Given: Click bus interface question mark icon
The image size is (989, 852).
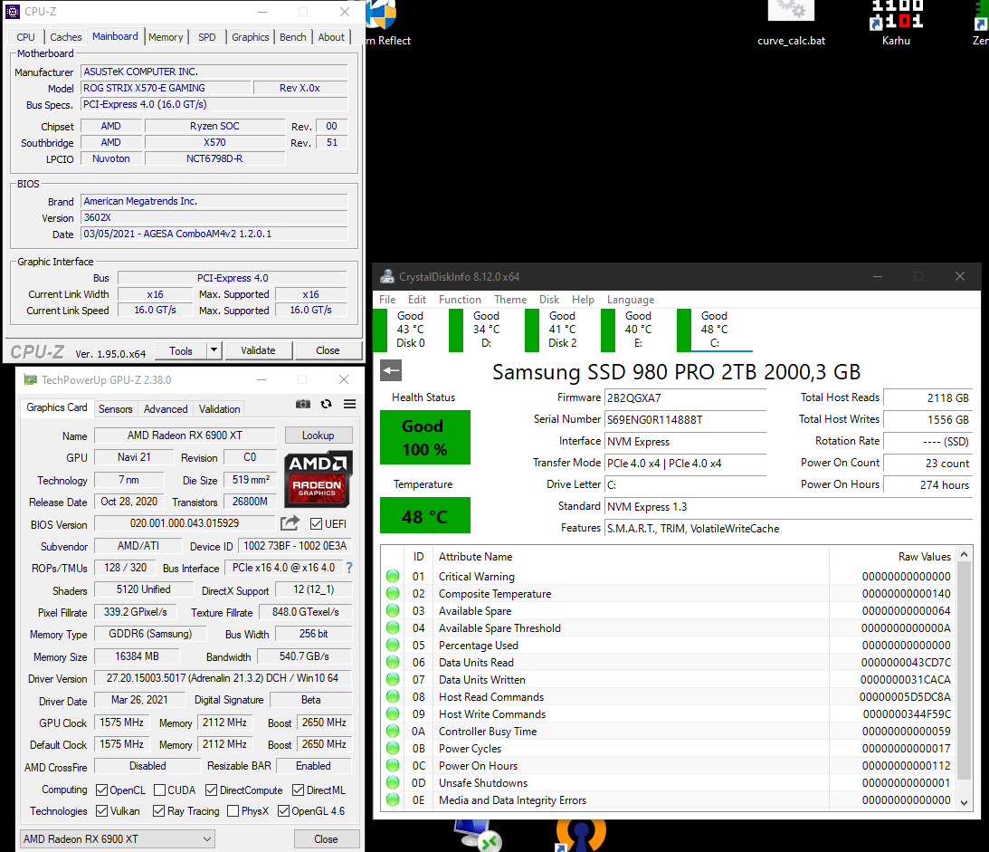Looking at the screenshot, I should click(x=348, y=568).
